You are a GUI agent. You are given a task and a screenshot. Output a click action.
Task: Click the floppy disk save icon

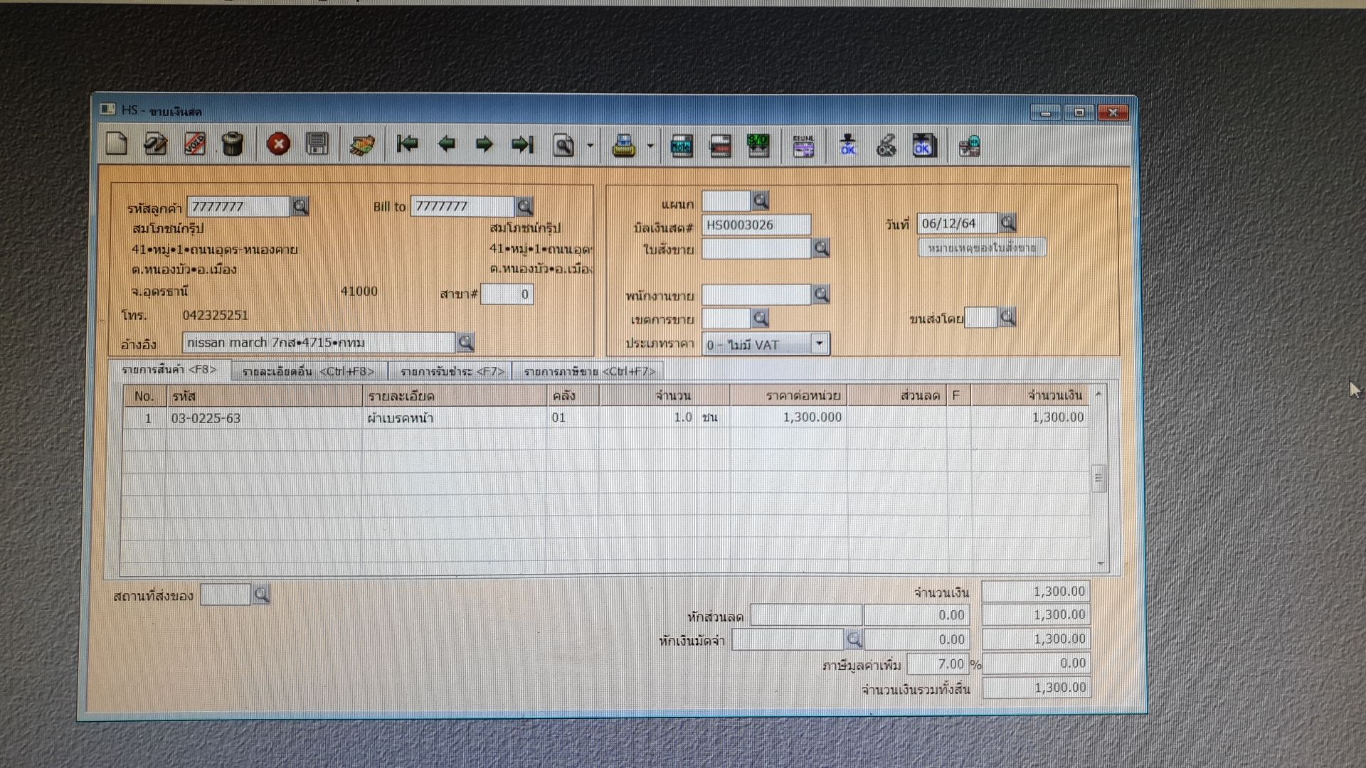[317, 144]
